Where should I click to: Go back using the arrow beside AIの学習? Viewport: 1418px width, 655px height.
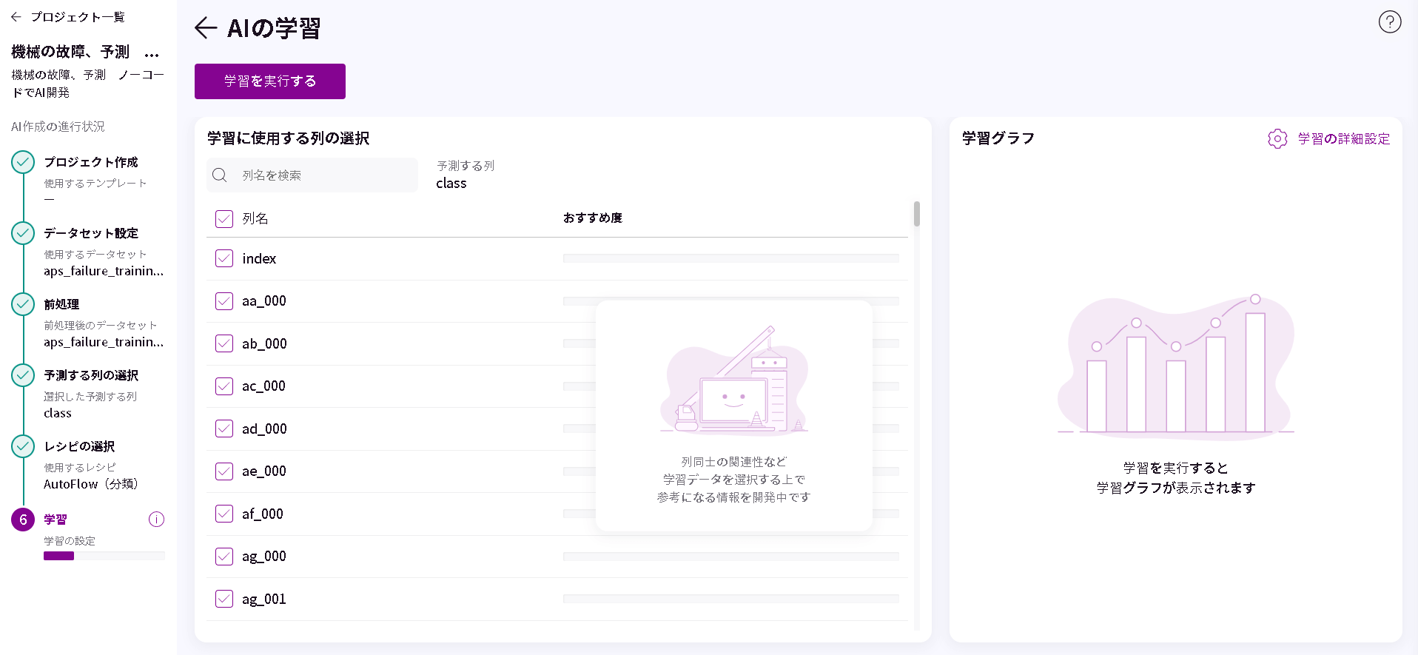(x=206, y=28)
